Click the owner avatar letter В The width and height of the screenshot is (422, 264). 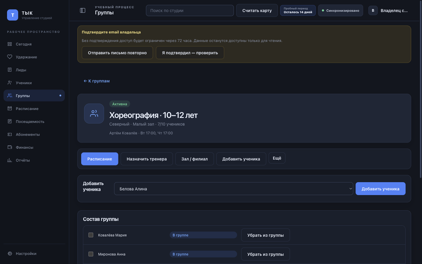click(x=373, y=11)
